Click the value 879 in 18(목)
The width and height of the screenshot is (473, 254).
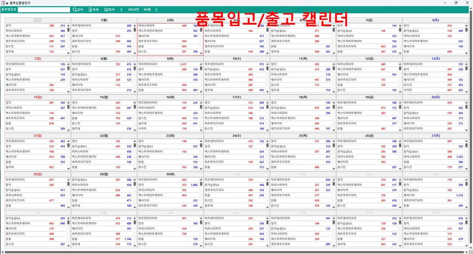pyautogui.click(x=317, y=108)
